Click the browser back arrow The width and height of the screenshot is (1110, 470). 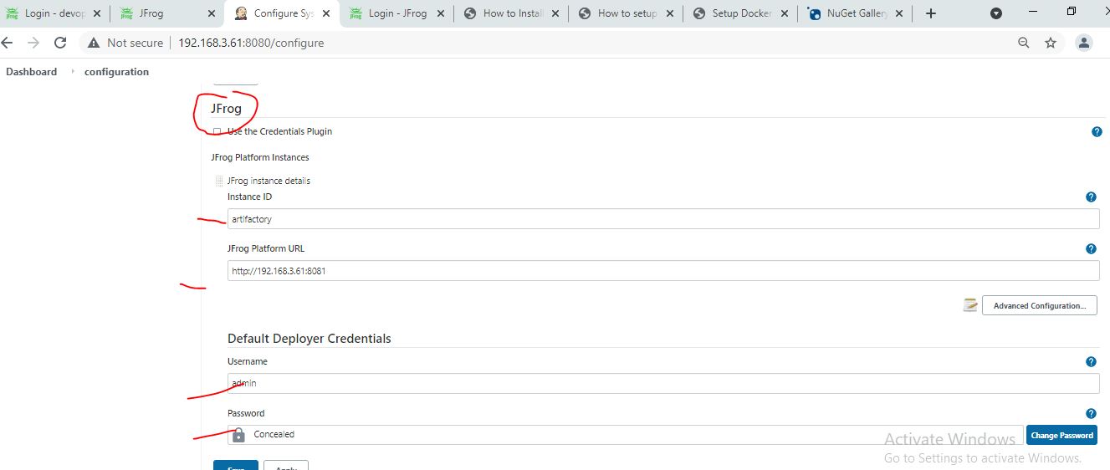point(7,43)
